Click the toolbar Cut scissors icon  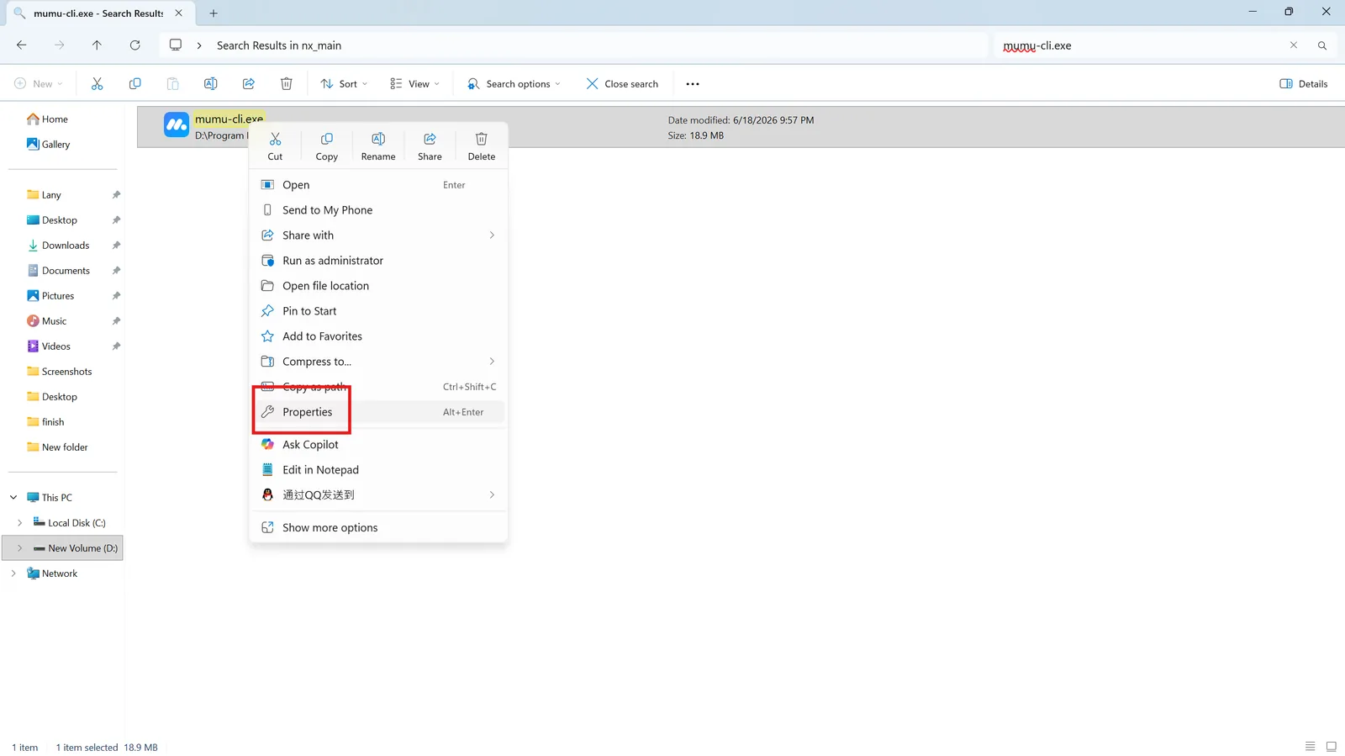coord(98,84)
